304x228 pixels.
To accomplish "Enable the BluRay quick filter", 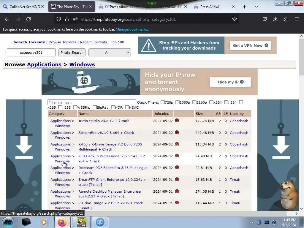I will click(x=95, y=107).
